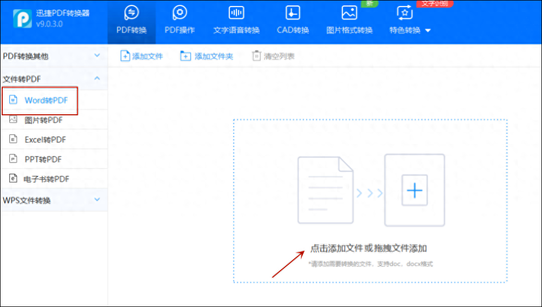The height and width of the screenshot is (307, 542).
Task: Click the WPS文件转换 section header
Action: click(54, 200)
